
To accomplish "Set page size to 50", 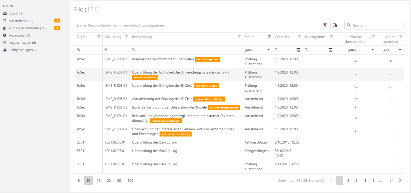I will (x=119, y=180).
